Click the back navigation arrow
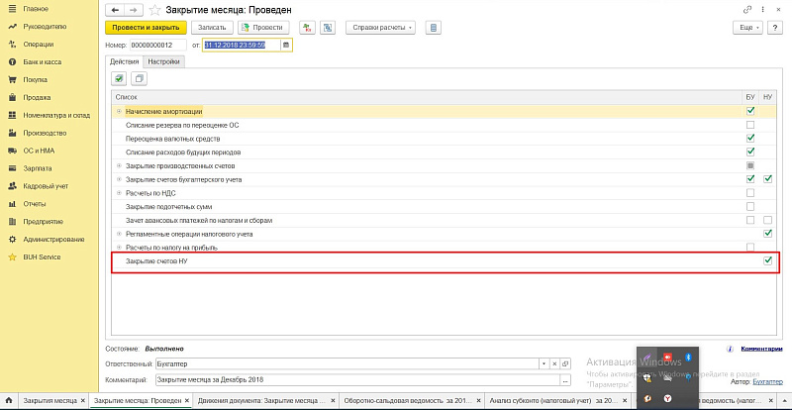 (x=114, y=8)
